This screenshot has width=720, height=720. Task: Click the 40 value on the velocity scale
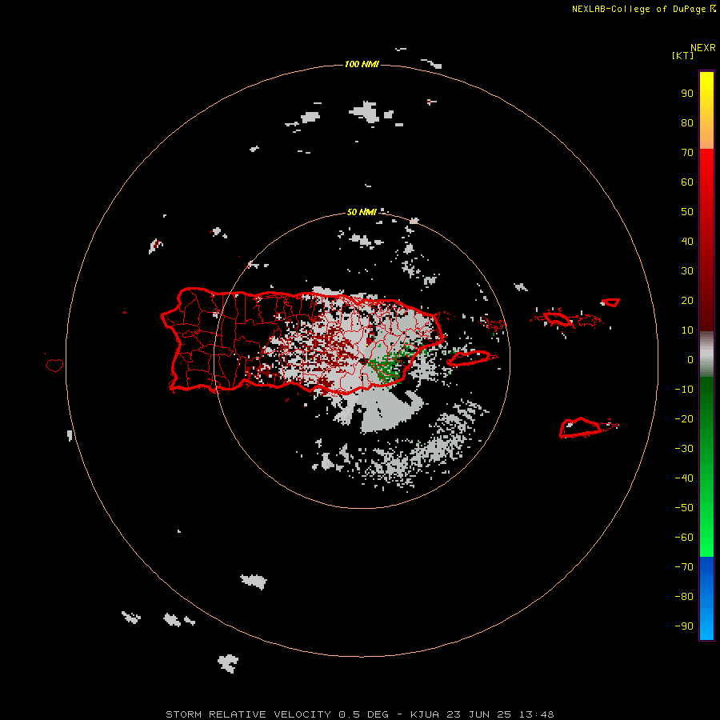point(687,242)
